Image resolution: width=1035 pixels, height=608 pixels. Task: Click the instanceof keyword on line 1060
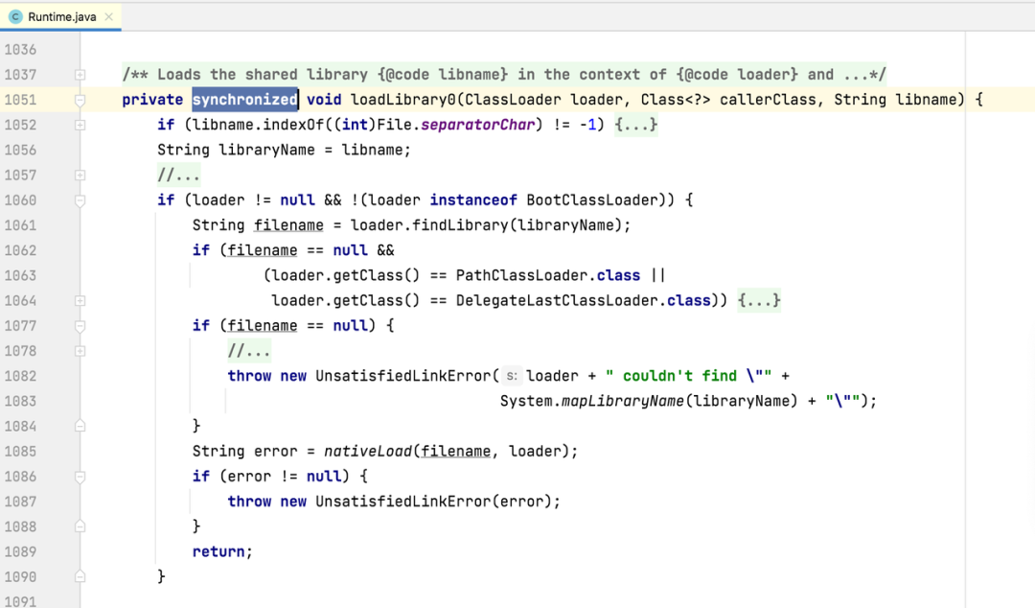point(473,200)
